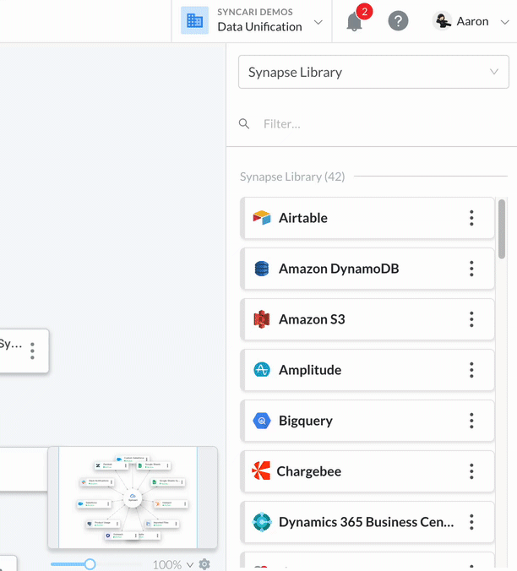Screen dimensions: 517x571
Task: Open the three-dot menu on the Sy... canvas node
Action: pyautogui.click(x=32, y=351)
